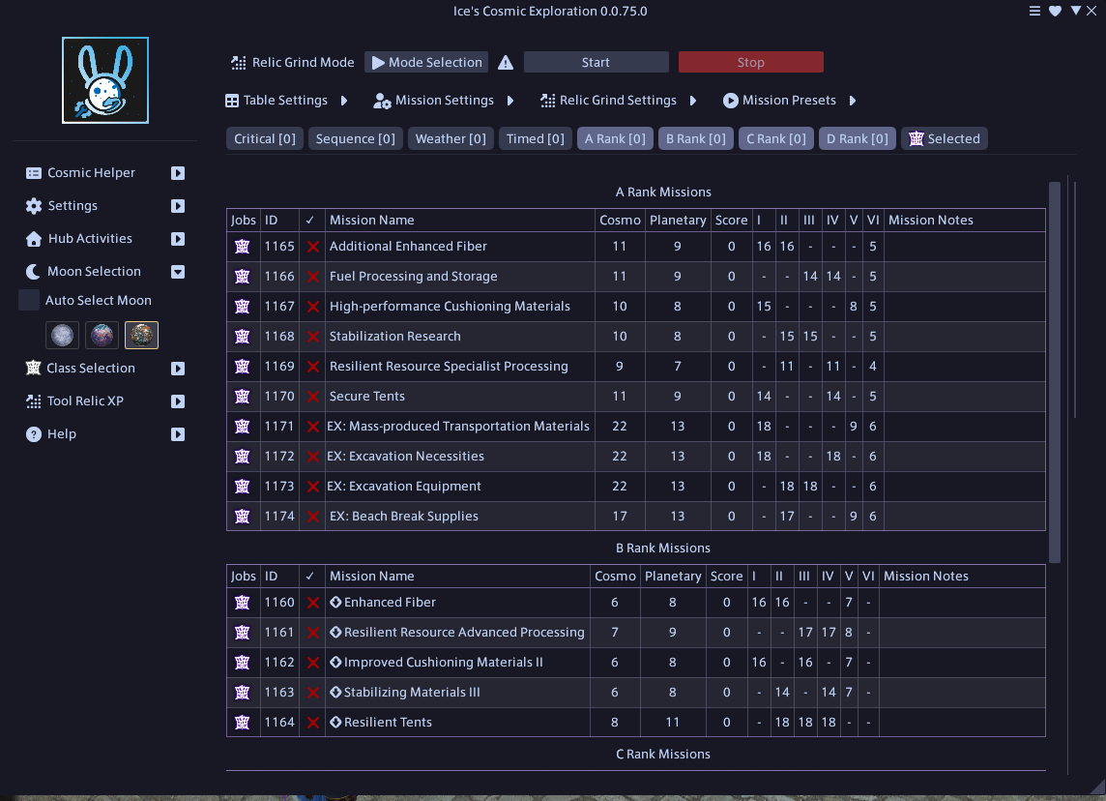Viewport: 1106px width, 801px height.
Task: Click the Settings gear icon in sidebar
Action: (33, 206)
